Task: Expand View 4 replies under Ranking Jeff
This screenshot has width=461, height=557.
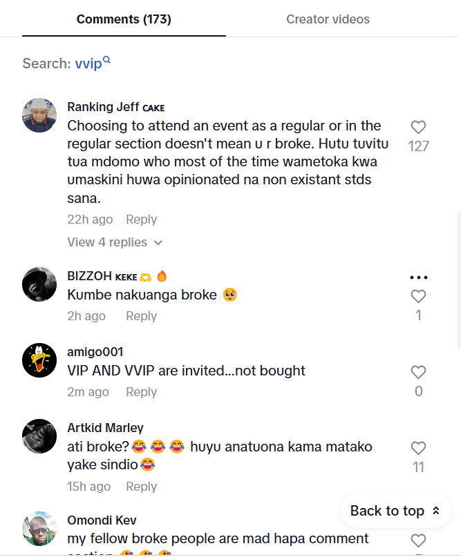Action: [115, 242]
